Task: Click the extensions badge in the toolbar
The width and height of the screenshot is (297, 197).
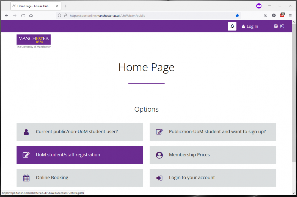Action: [282, 15]
